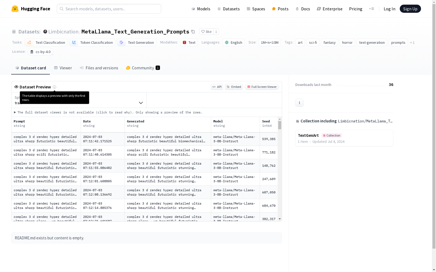Screen dimensions: 436x272
Task: Expand the full dataset viewer unavailable notice
Action: tap(108, 112)
